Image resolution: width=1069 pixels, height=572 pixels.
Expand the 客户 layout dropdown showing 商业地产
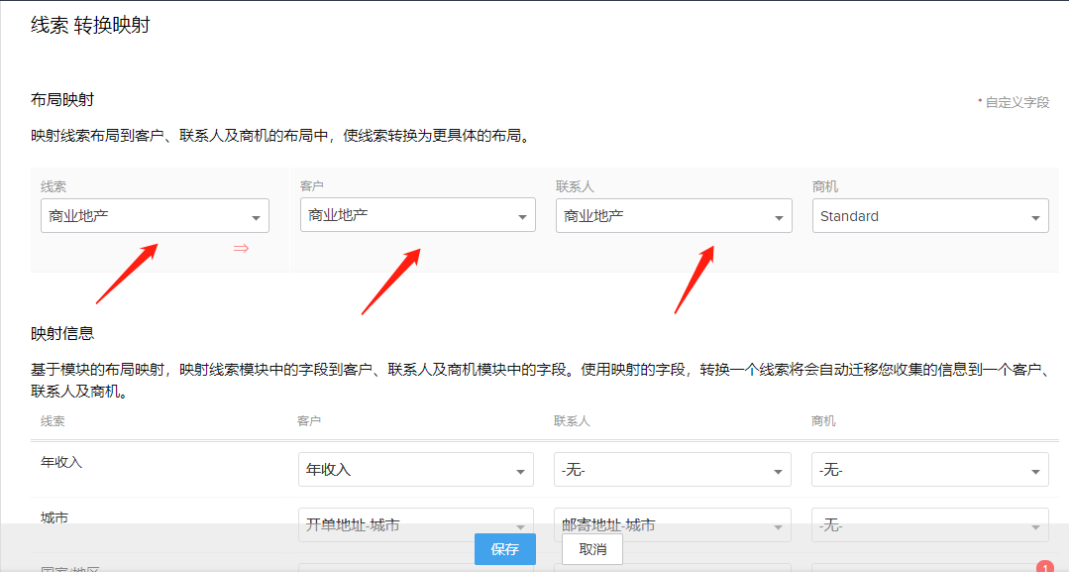click(x=417, y=215)
